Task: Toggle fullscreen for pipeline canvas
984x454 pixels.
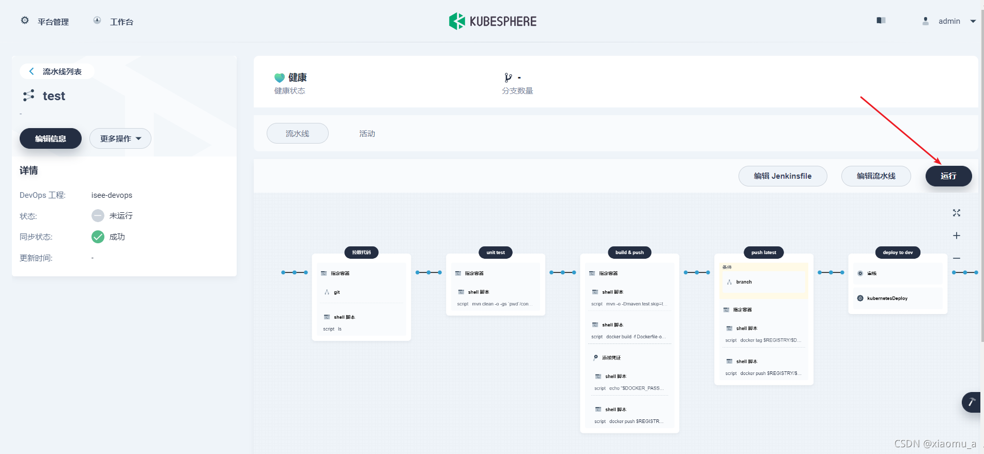Action: tap(957, 213)
